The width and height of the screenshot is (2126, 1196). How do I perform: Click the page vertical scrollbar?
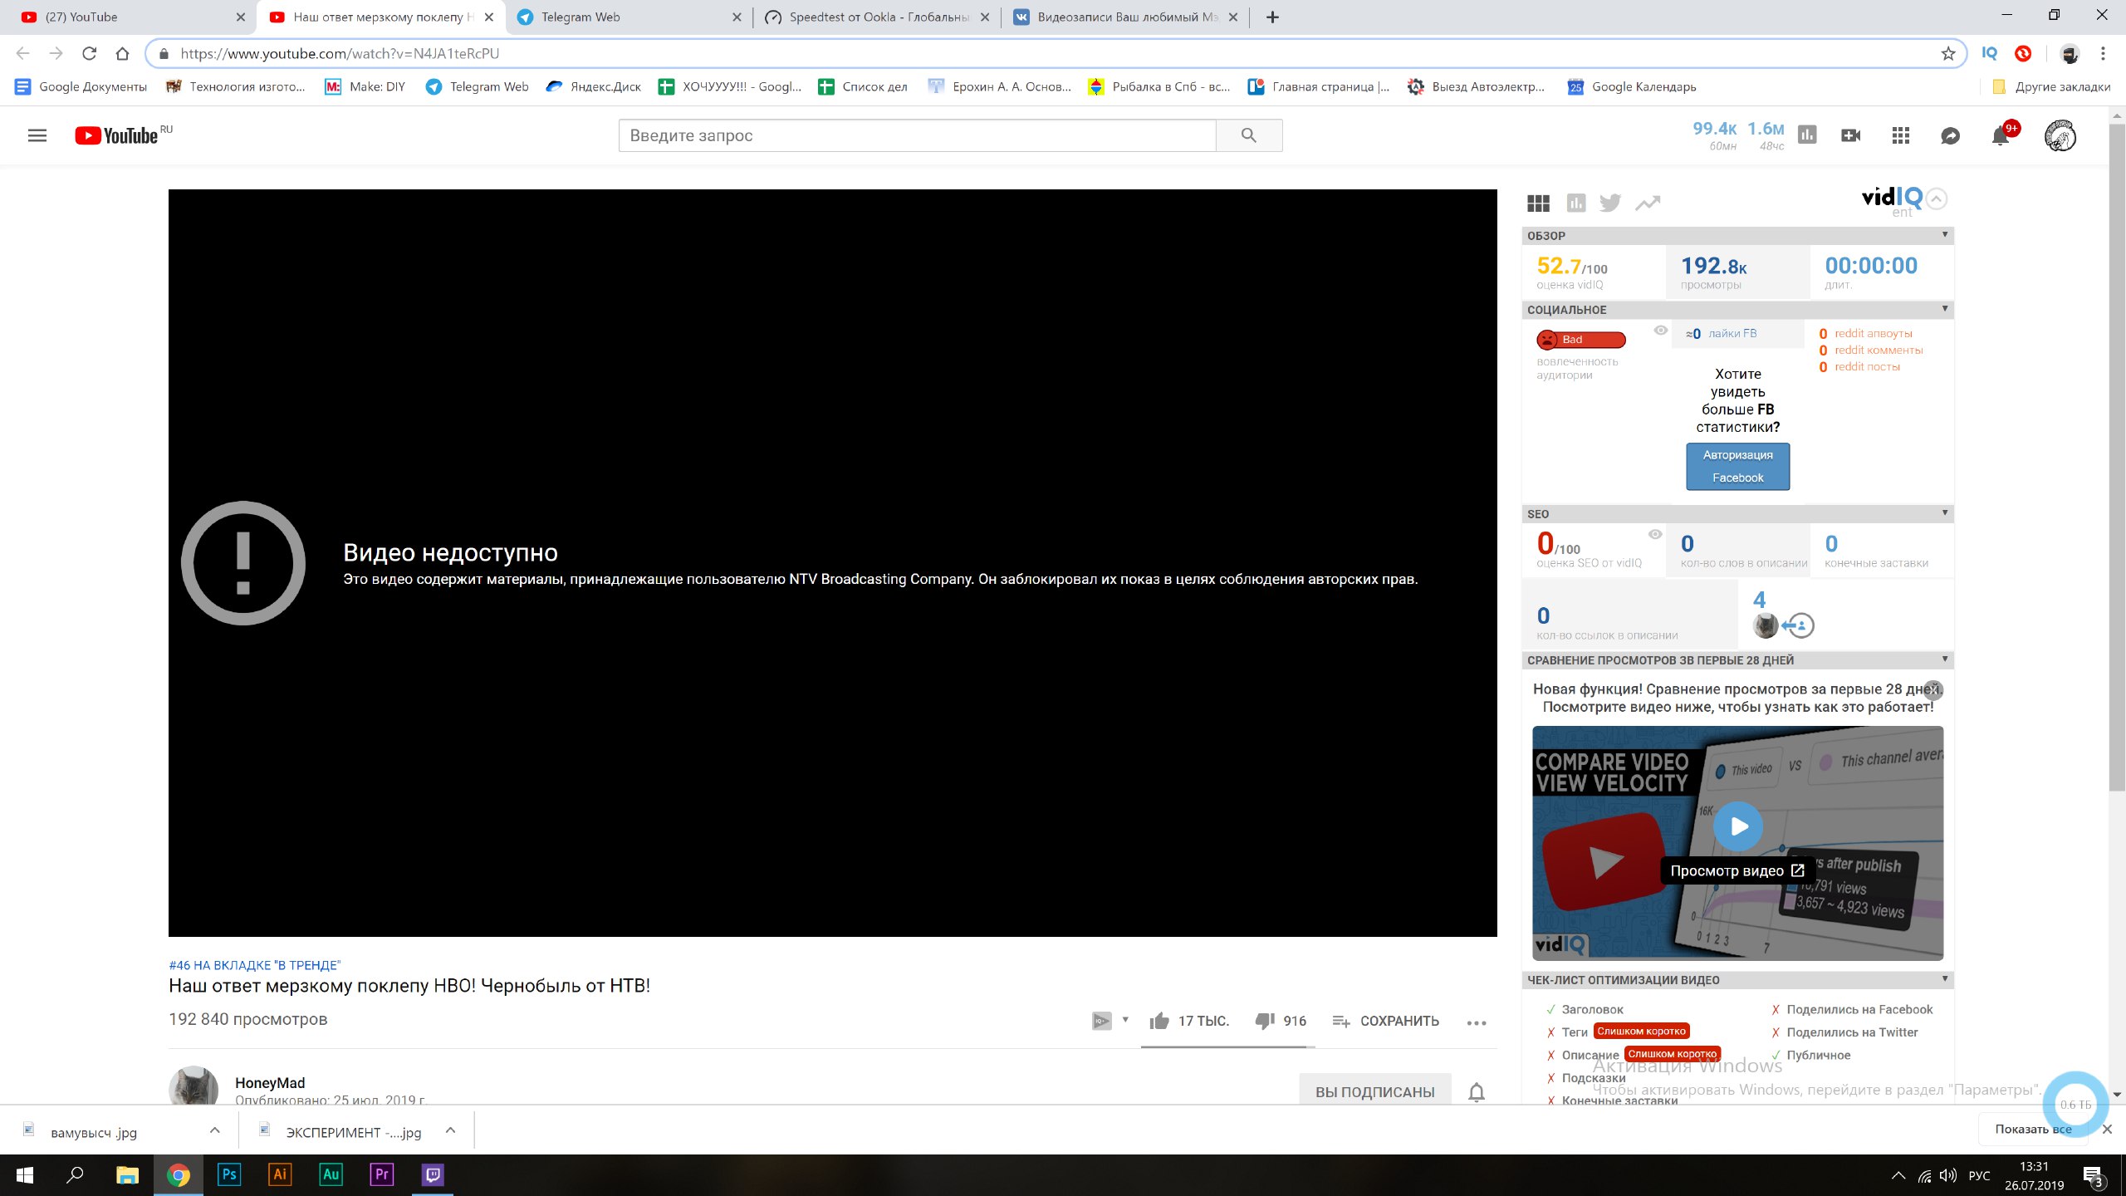(2117, 457)
